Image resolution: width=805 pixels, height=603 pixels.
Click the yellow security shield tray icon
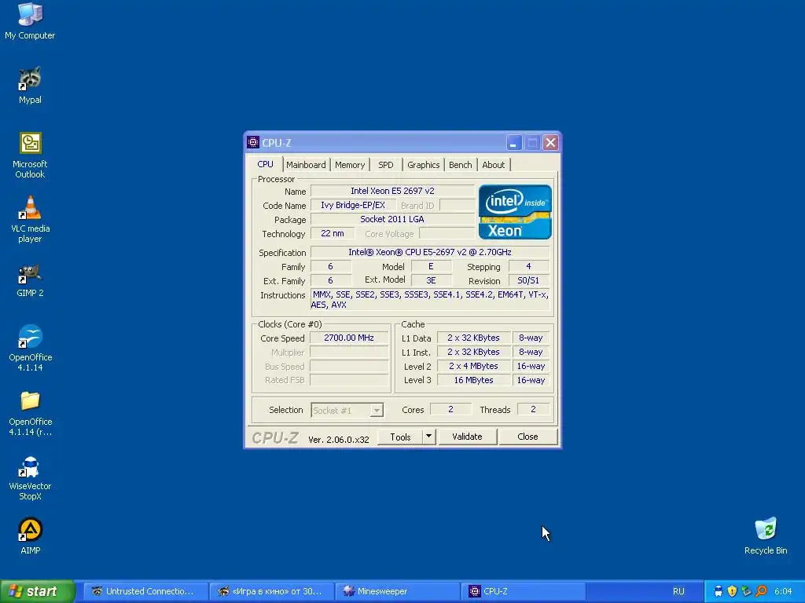point(732,591)
